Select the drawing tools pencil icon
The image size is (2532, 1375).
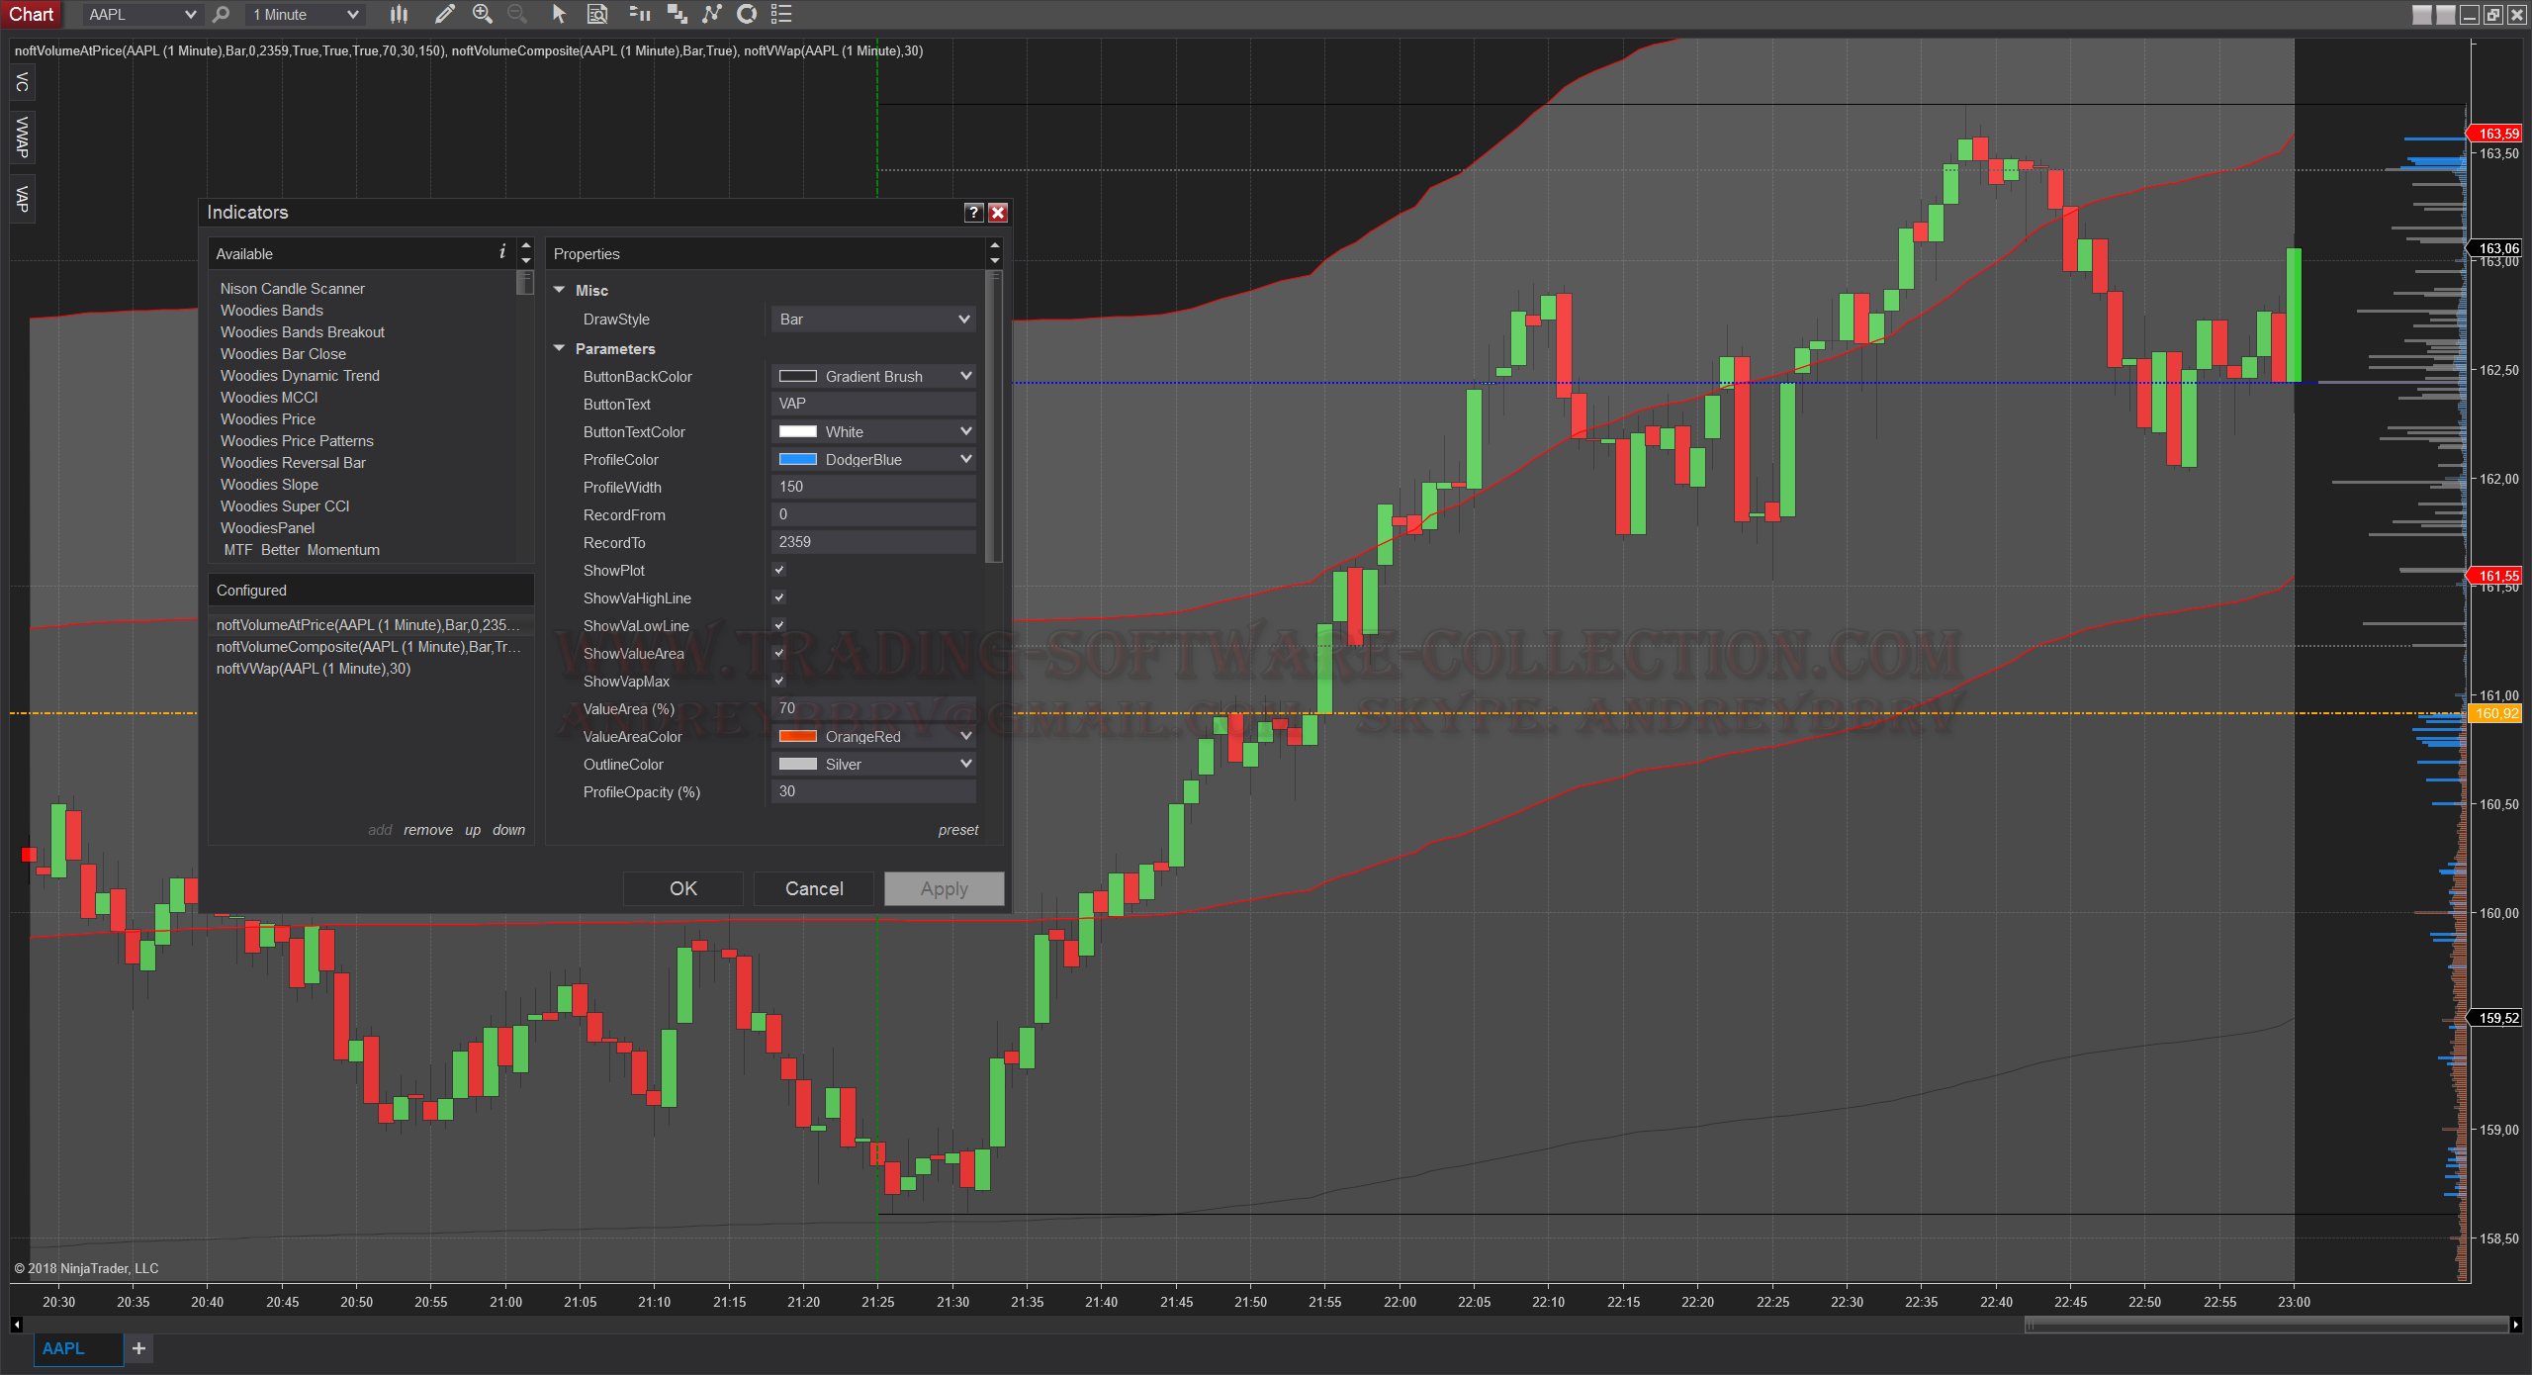point(444,14)
